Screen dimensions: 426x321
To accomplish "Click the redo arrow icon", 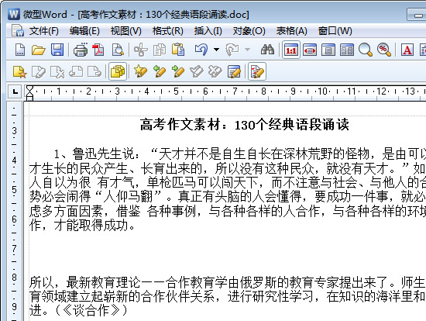I will point(232,50).
